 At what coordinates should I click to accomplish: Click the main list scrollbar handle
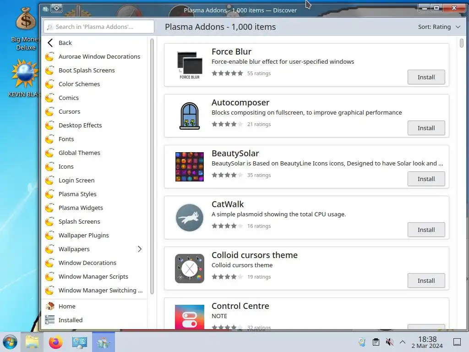pos(461,43)
